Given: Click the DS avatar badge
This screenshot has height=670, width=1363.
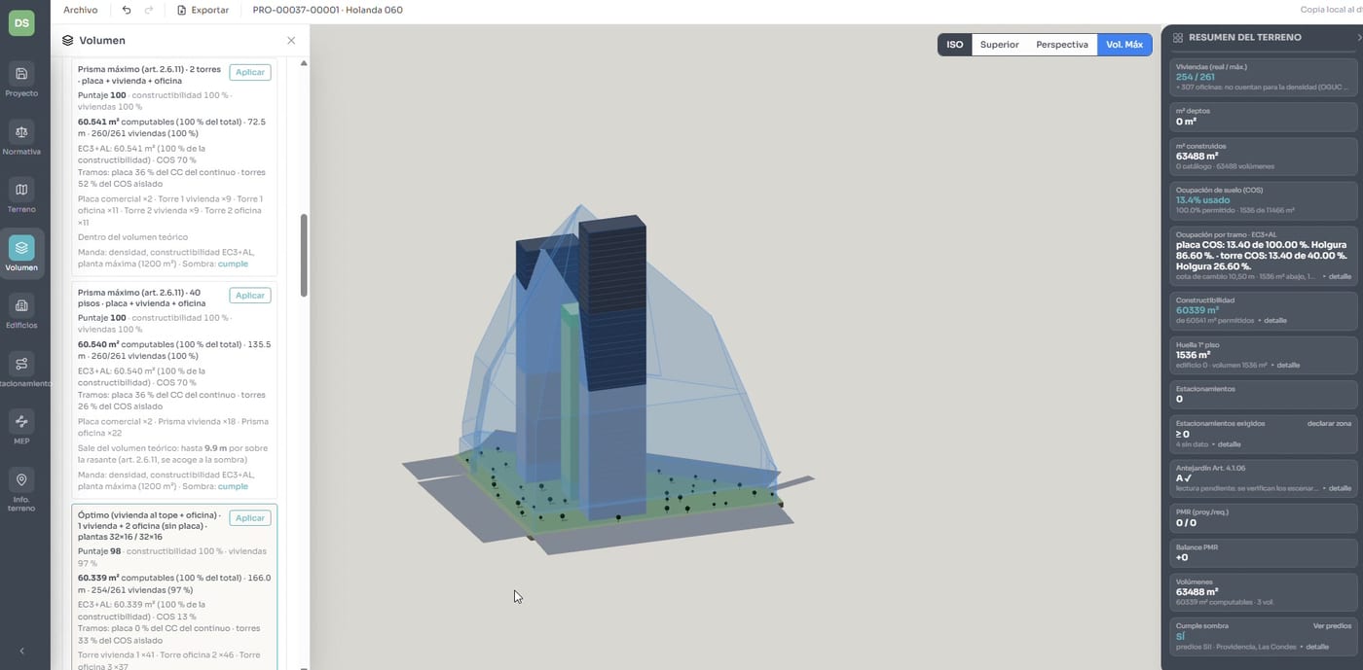Looking at the screenshot, I should pos(21,22).
